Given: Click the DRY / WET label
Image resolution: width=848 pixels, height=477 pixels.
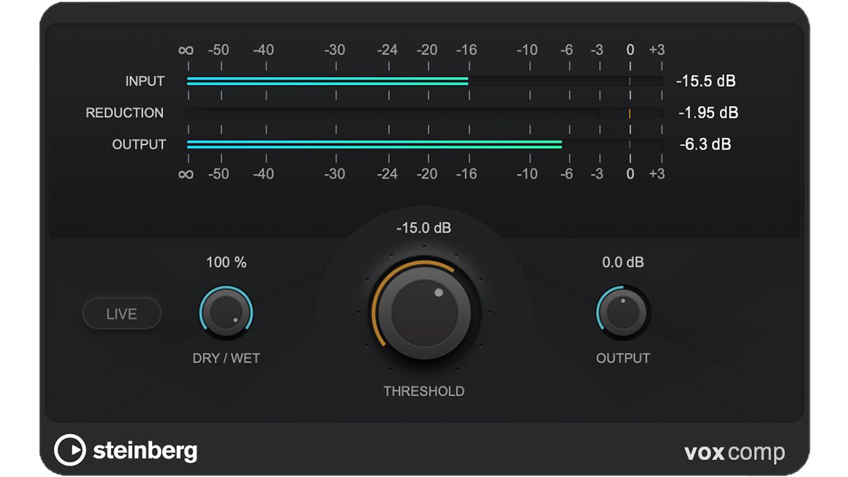Looking at the screenshot, I should (226, 358).
